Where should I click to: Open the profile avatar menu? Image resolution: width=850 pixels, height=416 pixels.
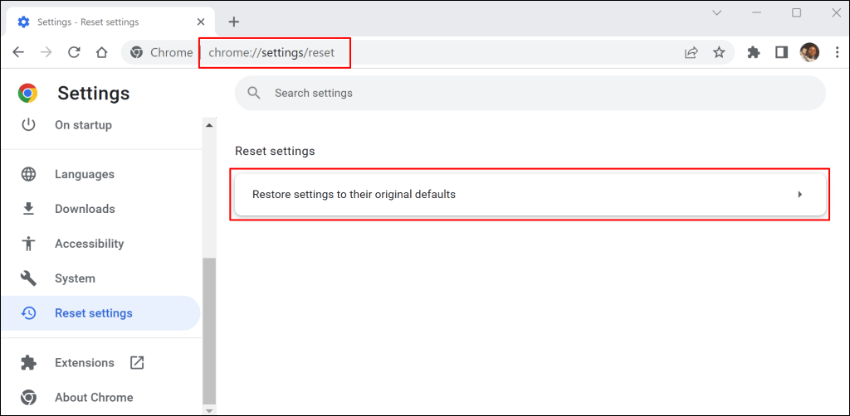pos(809,52)
